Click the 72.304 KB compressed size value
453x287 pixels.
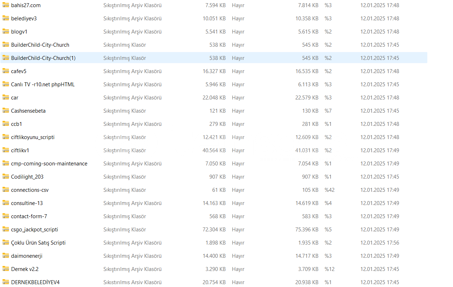[214, 230]
